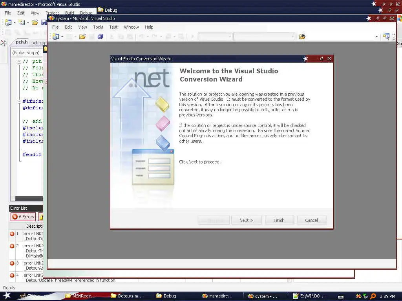The image size is (402, 301).
Task: Switch to E:\WINDO taskbar button
Action: 309,296
